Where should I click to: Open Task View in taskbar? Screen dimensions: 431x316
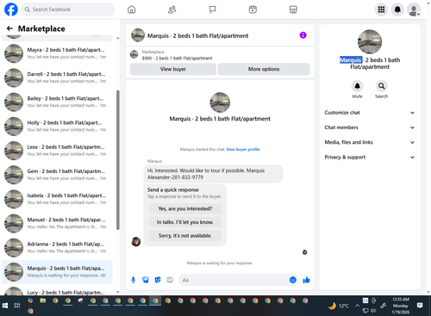click(17, 305)
